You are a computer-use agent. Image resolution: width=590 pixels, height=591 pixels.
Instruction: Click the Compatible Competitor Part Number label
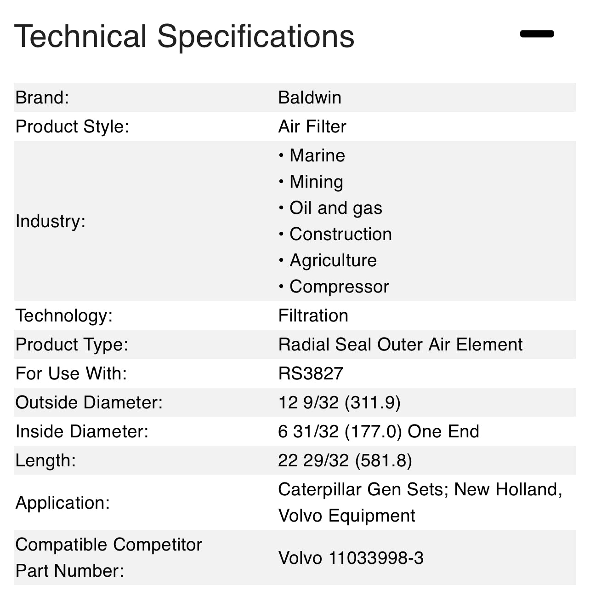coord(108,557)
